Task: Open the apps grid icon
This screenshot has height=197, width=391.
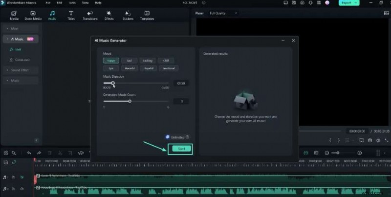Action: [319, 3]
